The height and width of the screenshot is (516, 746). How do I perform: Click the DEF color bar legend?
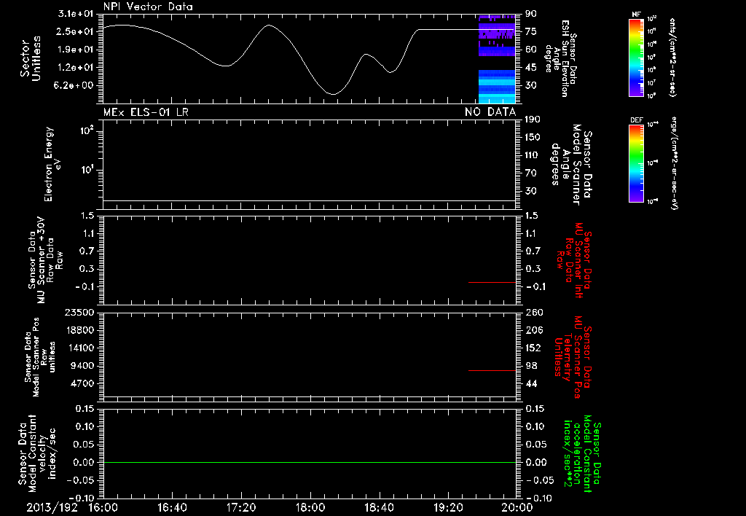[x=636, y=163]
